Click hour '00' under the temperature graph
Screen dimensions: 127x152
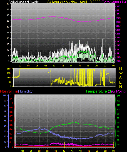pos(114,151)
